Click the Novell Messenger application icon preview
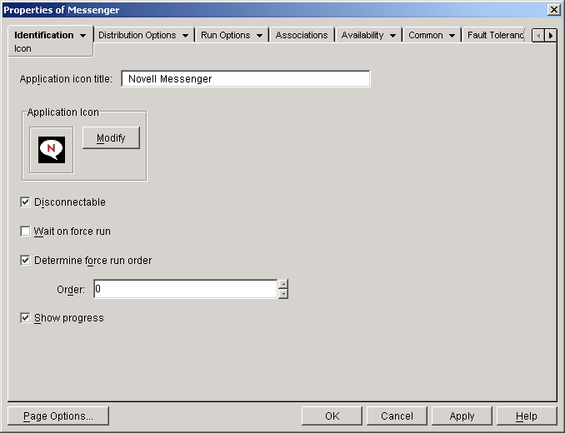 [x=52, y=150]
